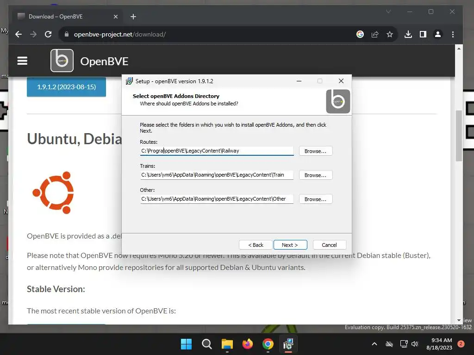Open a new Chrome tab

point(133,17)
